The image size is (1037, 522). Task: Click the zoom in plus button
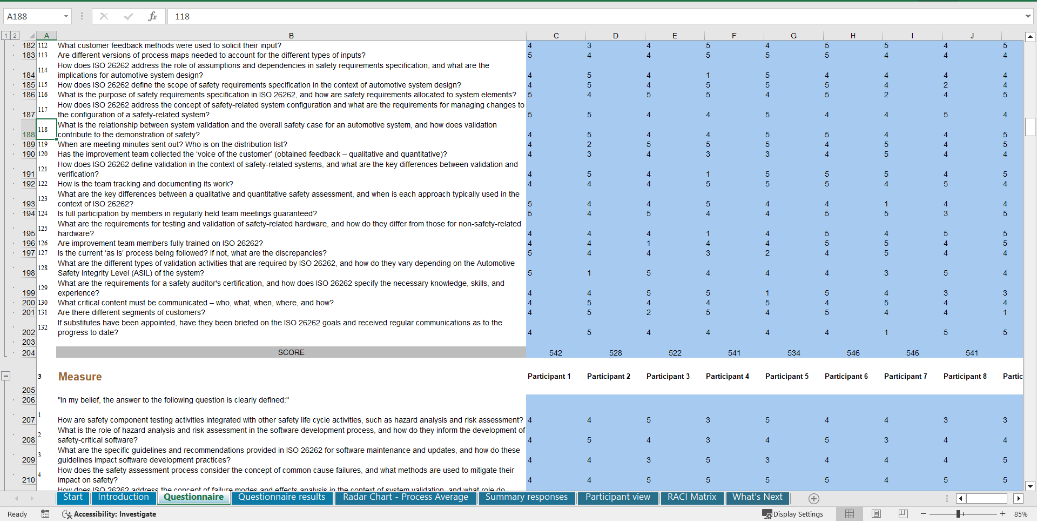tap(1002, 514)
